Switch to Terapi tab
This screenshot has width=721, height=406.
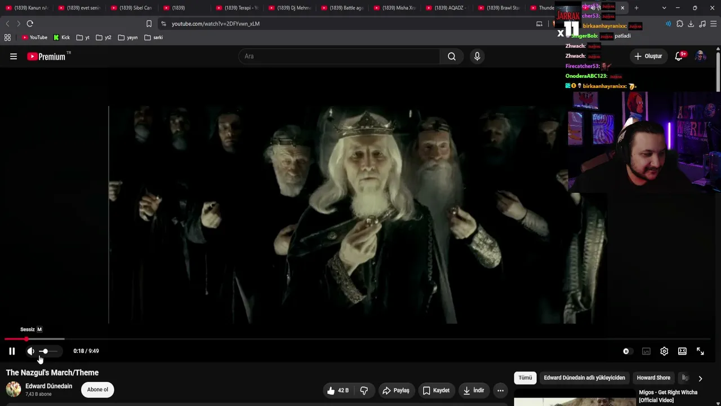238,8
